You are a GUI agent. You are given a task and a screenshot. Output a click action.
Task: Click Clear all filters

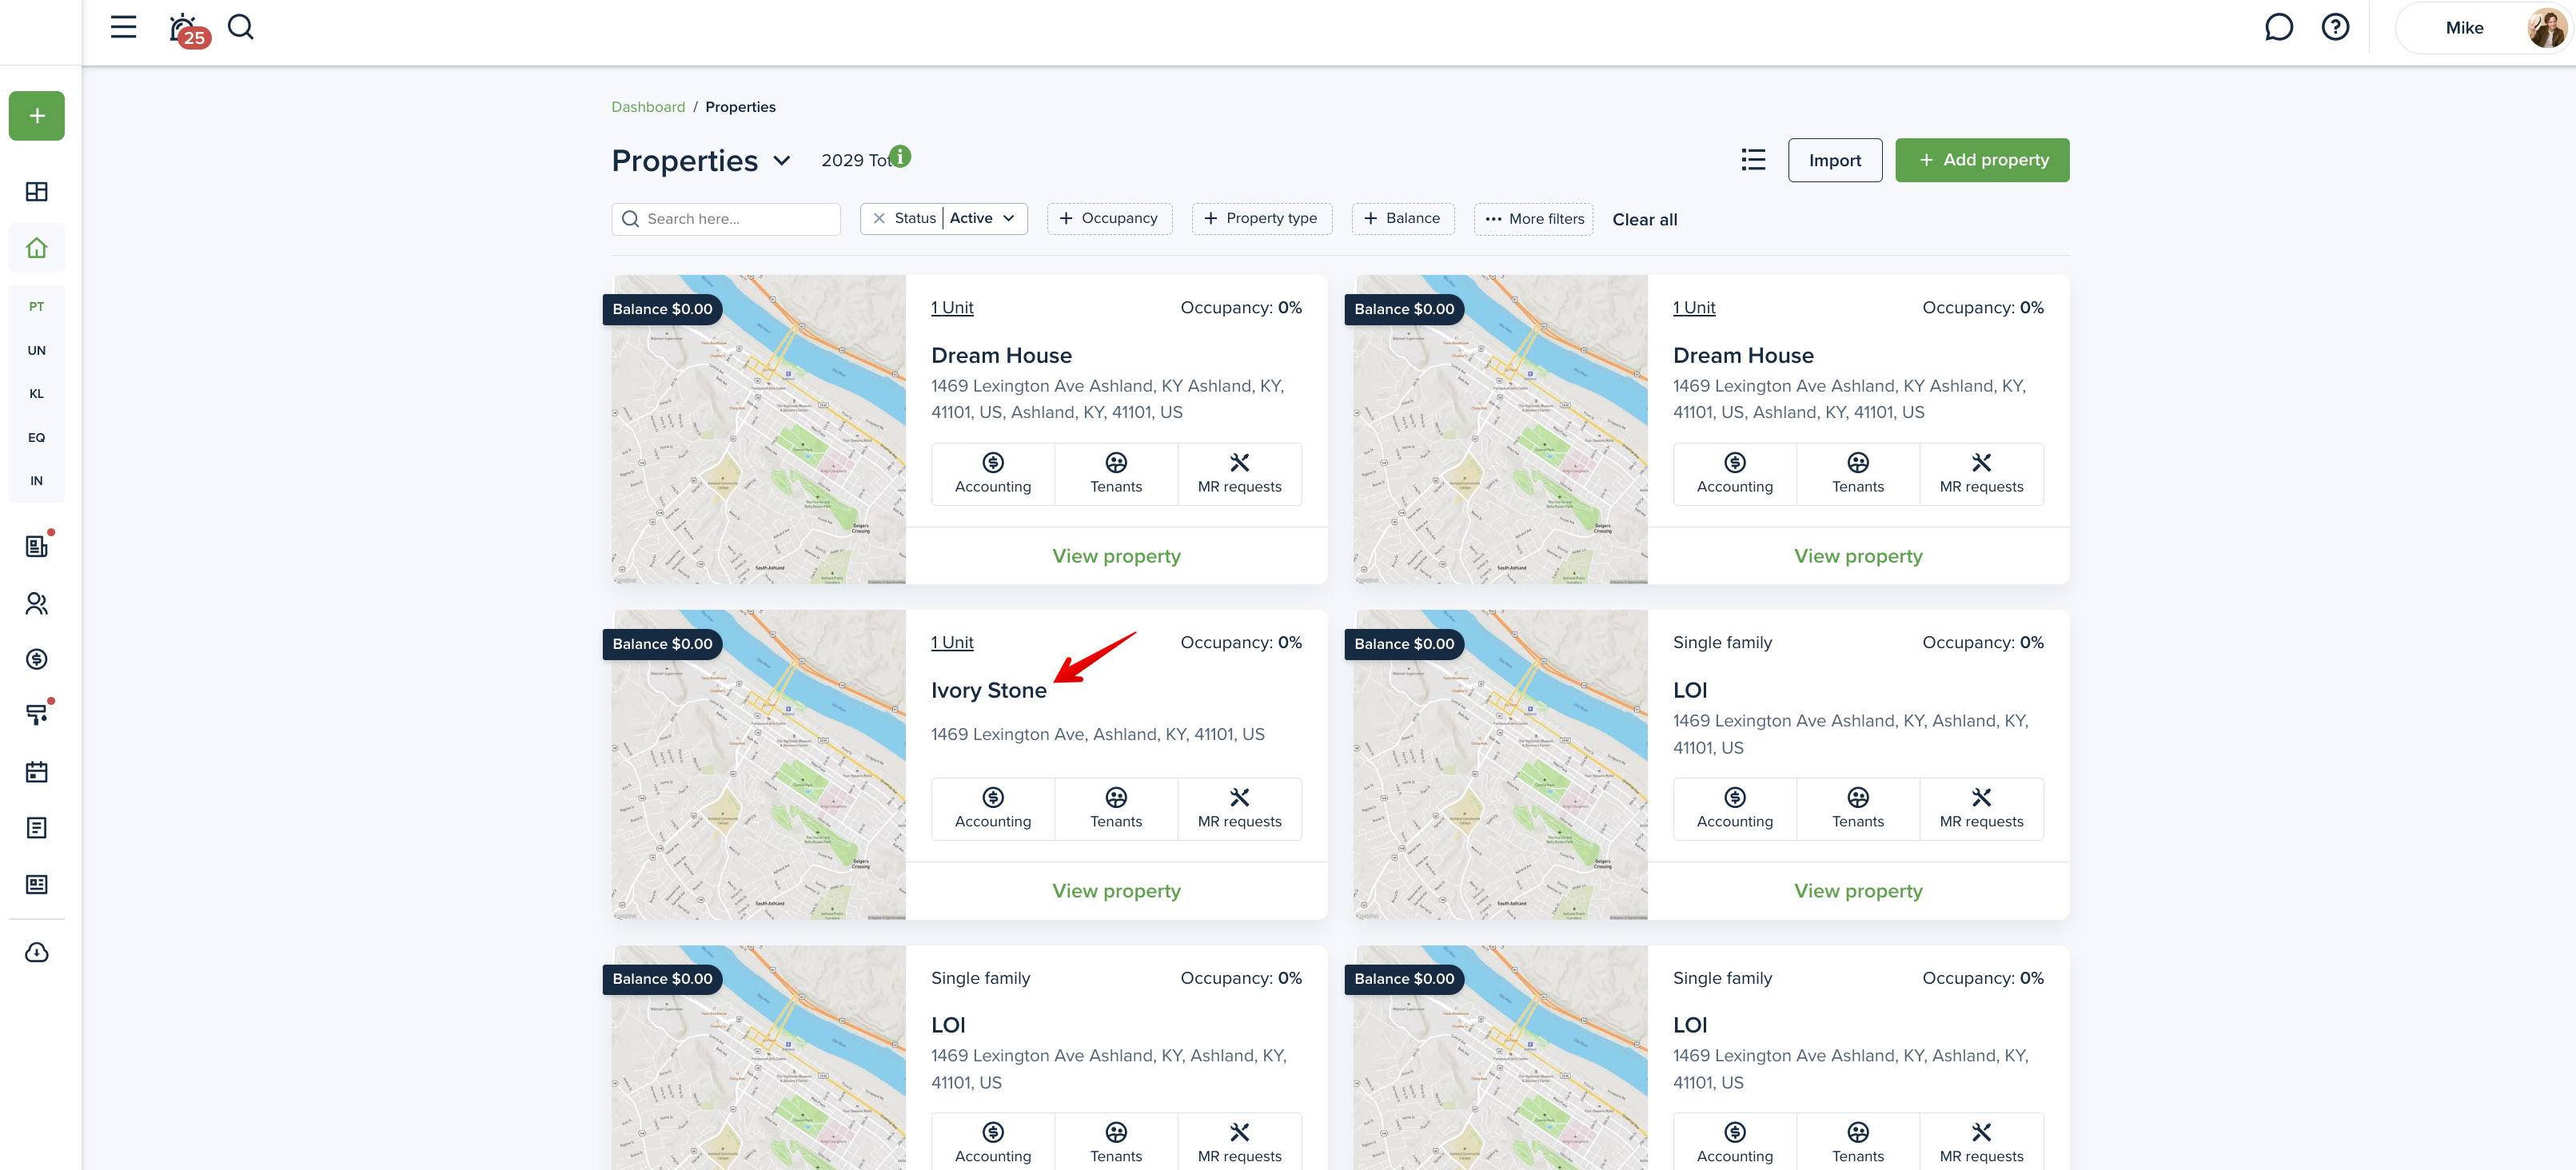pyautogui.click(x=1644, y=219)
